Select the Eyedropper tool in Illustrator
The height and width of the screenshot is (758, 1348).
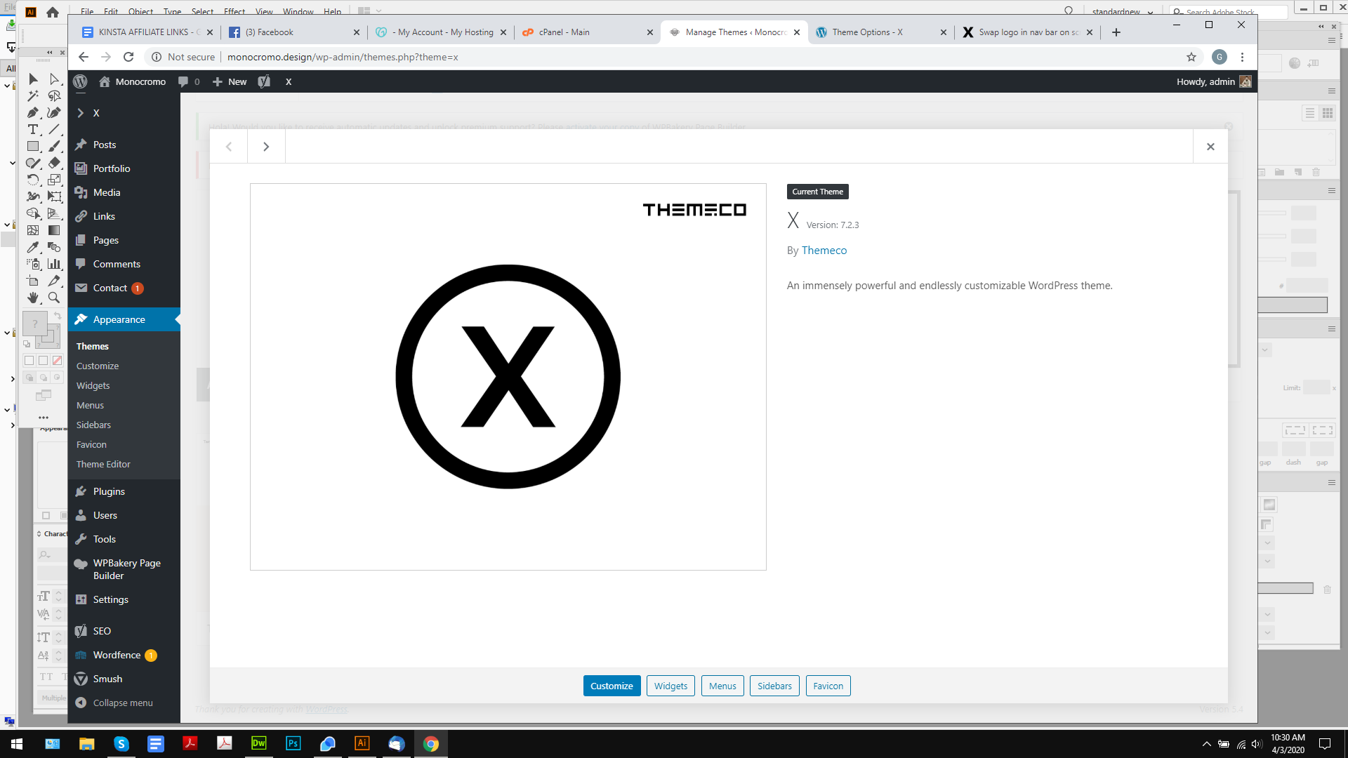[33, 247]
